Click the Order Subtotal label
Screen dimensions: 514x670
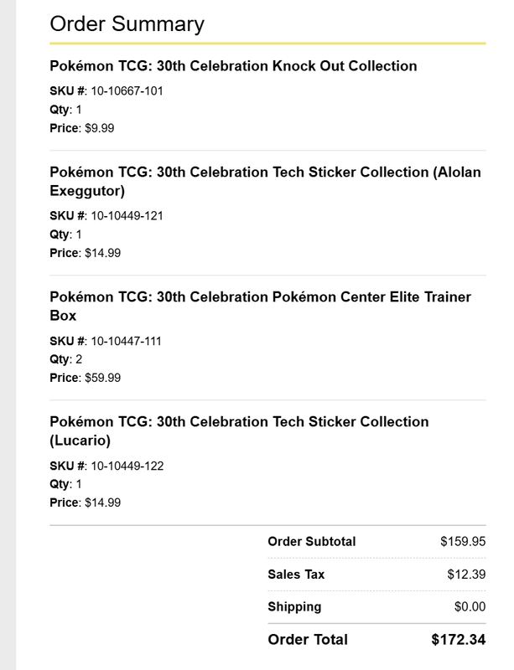tap(312, 541)
